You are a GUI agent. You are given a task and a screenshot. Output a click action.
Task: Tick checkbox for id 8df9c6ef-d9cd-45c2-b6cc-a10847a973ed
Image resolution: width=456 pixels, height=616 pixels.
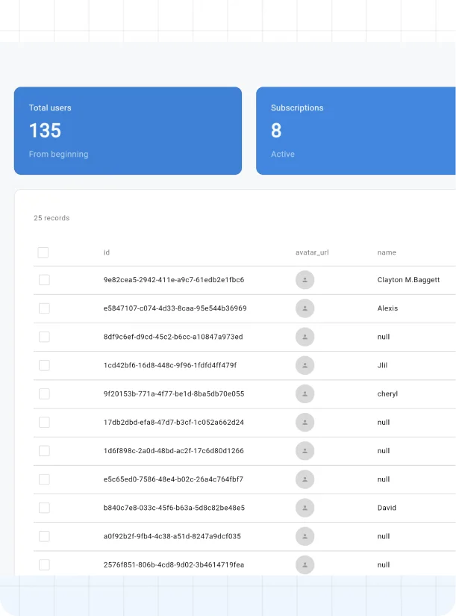[44, 337]
